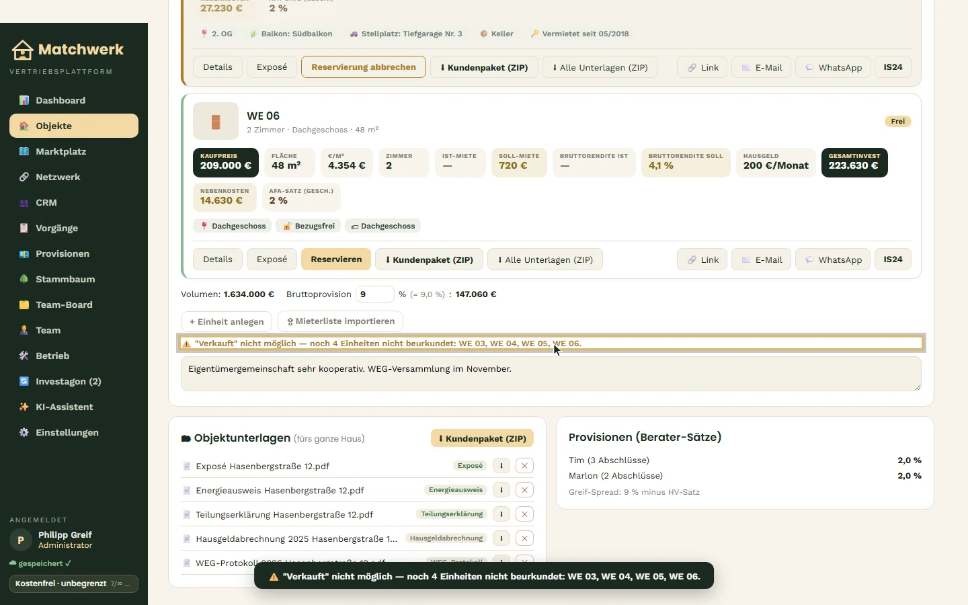Click the KI-Assistent sparkle icon
Viewport: 968px width, 605px height.
click(x=24, y=407)
